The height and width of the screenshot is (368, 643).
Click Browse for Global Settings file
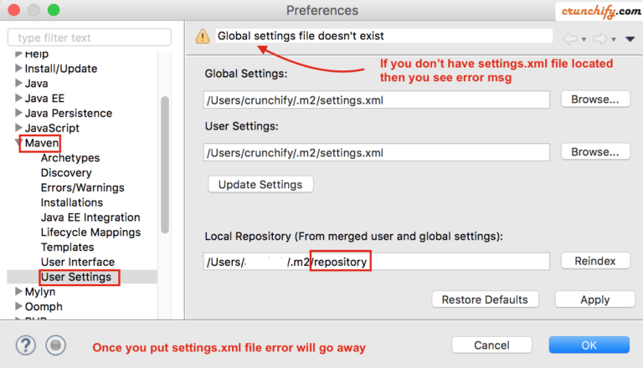point(594,100)
